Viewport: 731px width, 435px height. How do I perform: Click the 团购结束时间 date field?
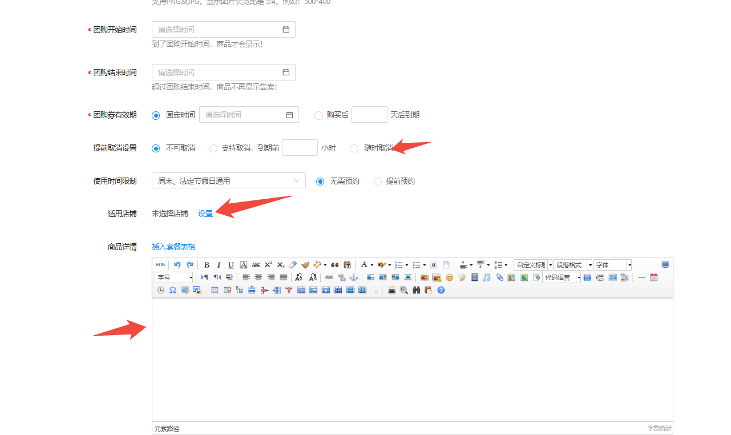(x=224, y=72)
